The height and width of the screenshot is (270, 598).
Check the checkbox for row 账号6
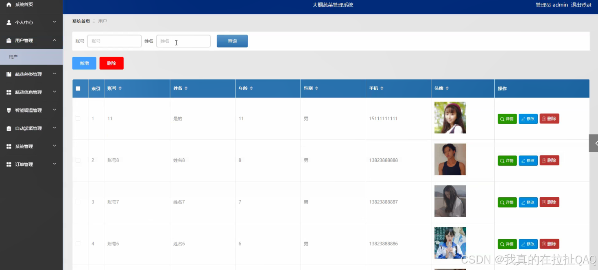(x=78, y=244)
